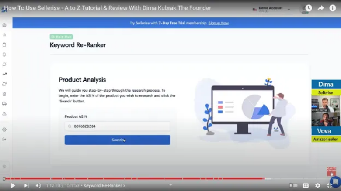Open the document reports sidebar icon

tap(4, 94)
